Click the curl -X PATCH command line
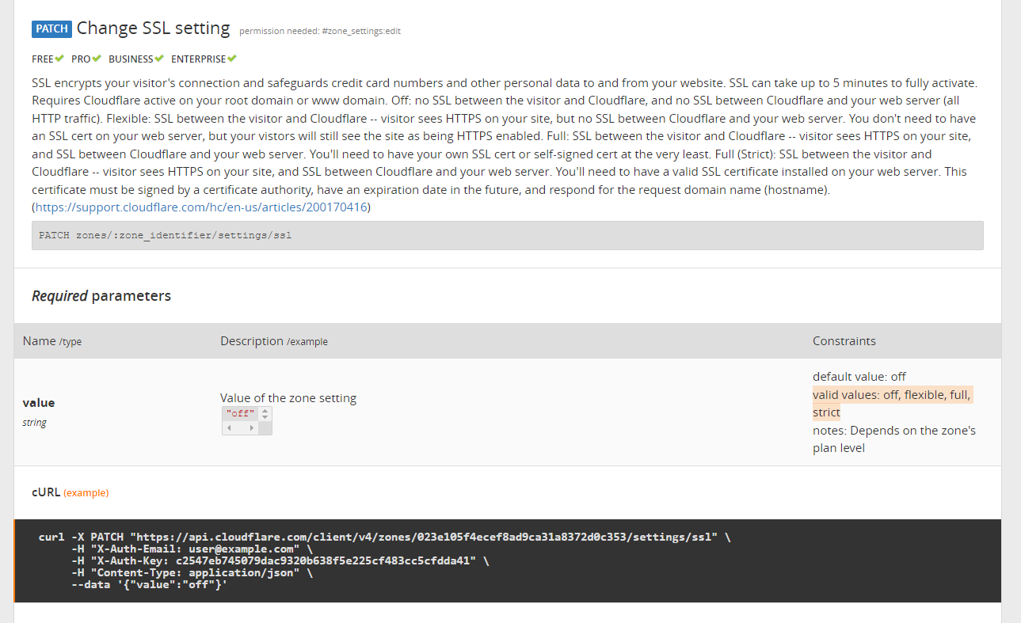 coord(384,538)
